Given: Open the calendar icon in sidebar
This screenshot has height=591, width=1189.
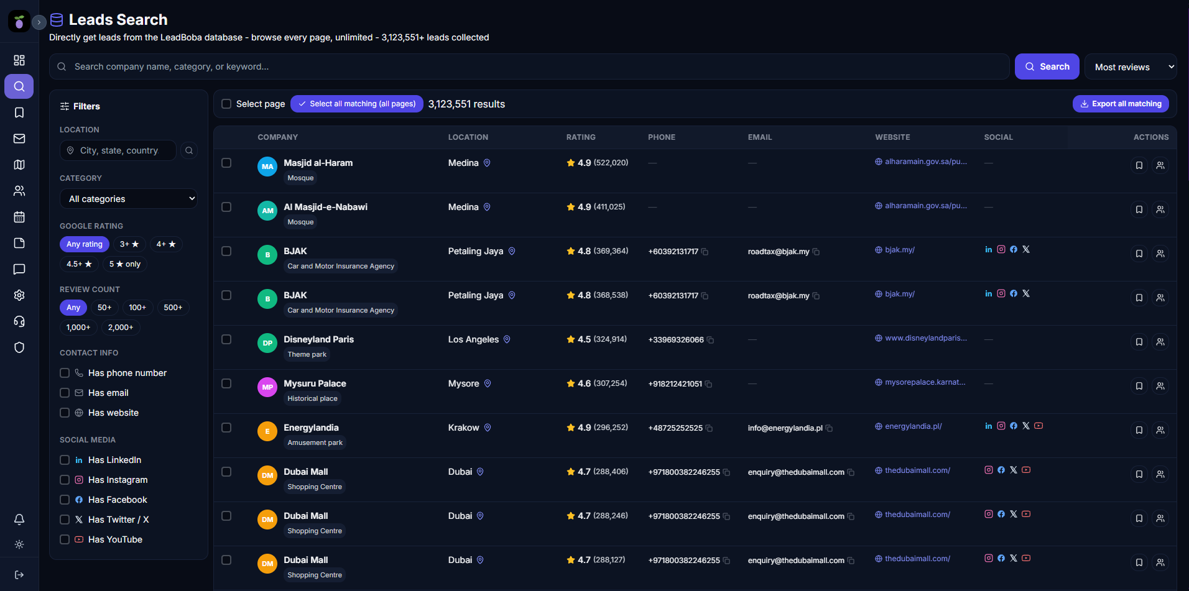Looking at the screenshot, I should point(19,217).
